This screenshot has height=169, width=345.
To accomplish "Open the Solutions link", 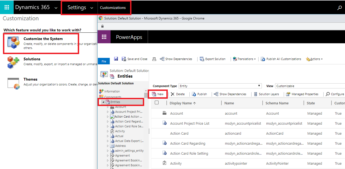I will point(32,59).
